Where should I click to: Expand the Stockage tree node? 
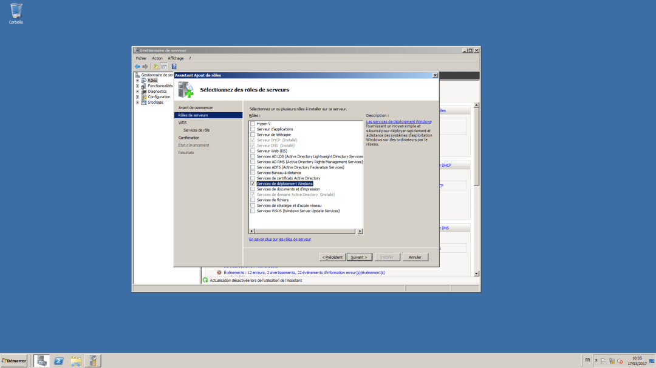137,102
